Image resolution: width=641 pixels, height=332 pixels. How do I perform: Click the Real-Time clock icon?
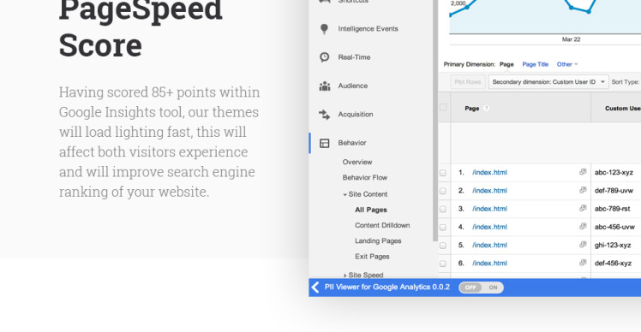[x=324, y=57]
